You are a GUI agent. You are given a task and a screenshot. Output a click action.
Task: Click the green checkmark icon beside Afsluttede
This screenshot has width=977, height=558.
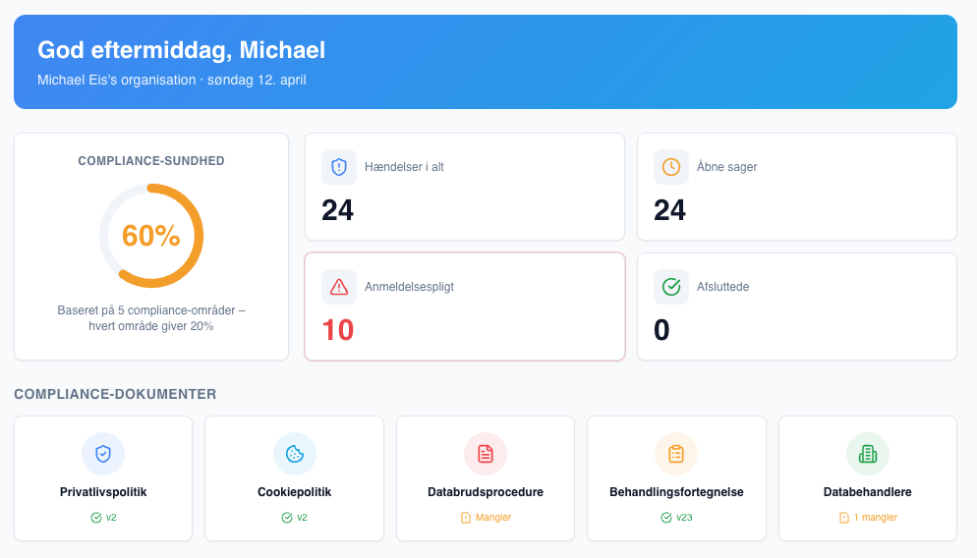pos(671,287)
